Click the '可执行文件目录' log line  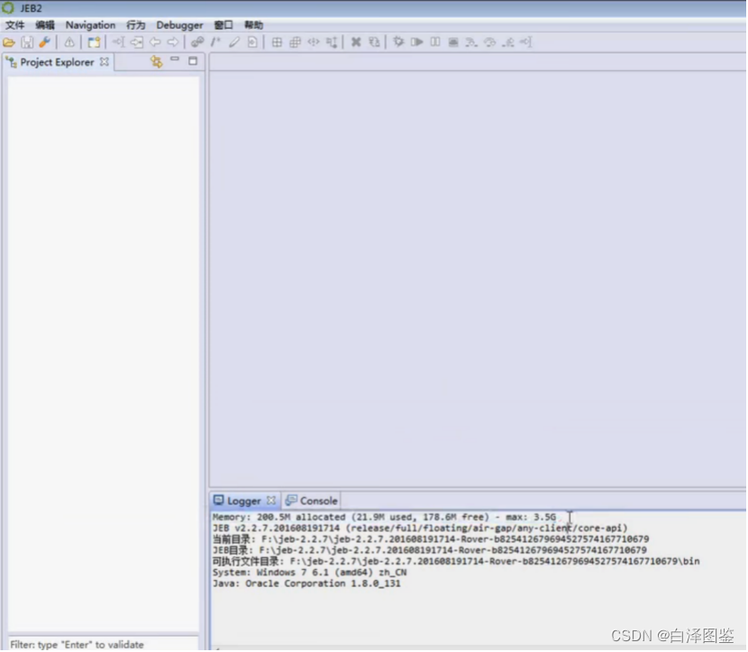[456, 561]
